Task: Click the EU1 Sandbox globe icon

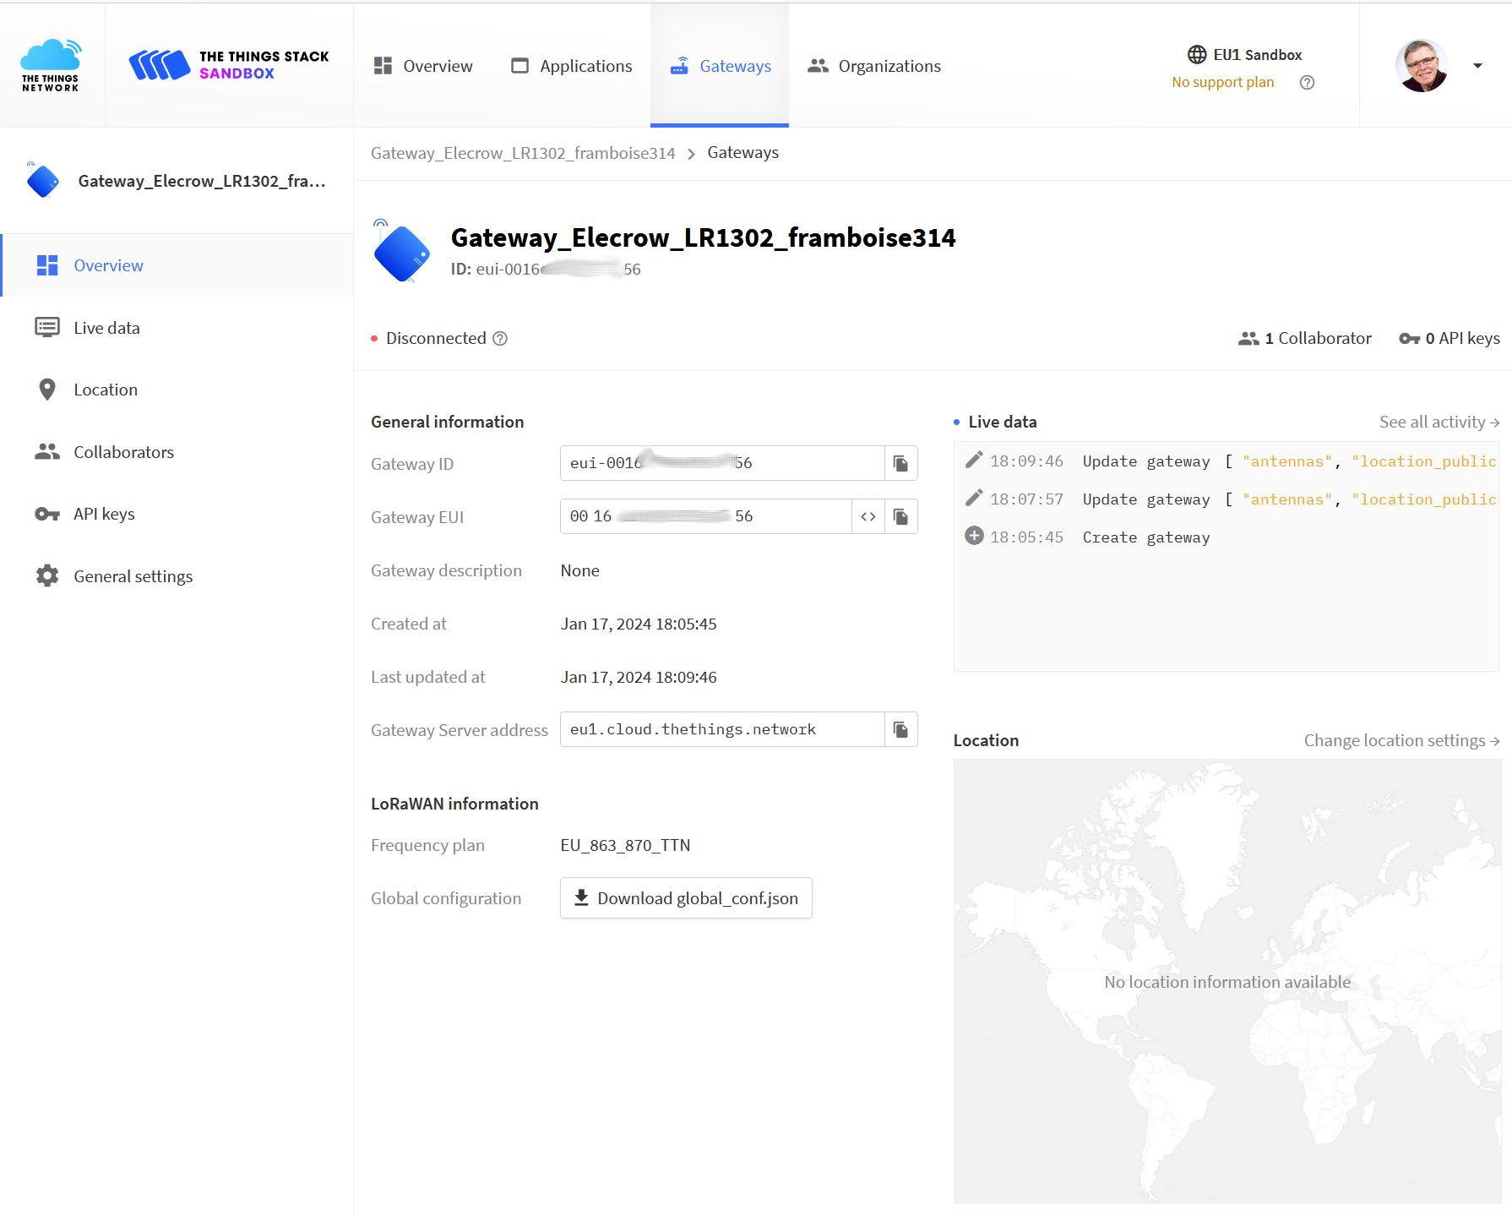Action: point(1197,55)
